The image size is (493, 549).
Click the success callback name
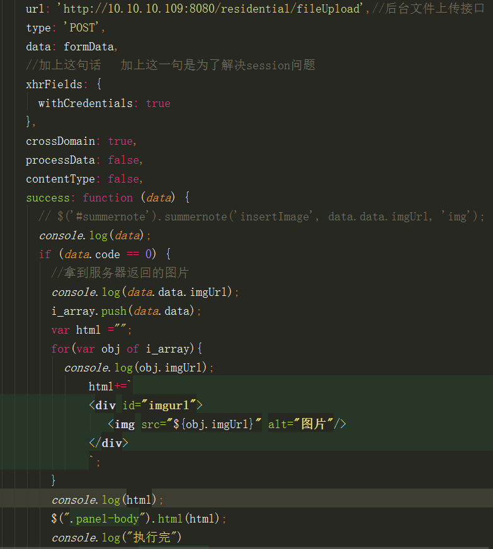coord(48,198)
